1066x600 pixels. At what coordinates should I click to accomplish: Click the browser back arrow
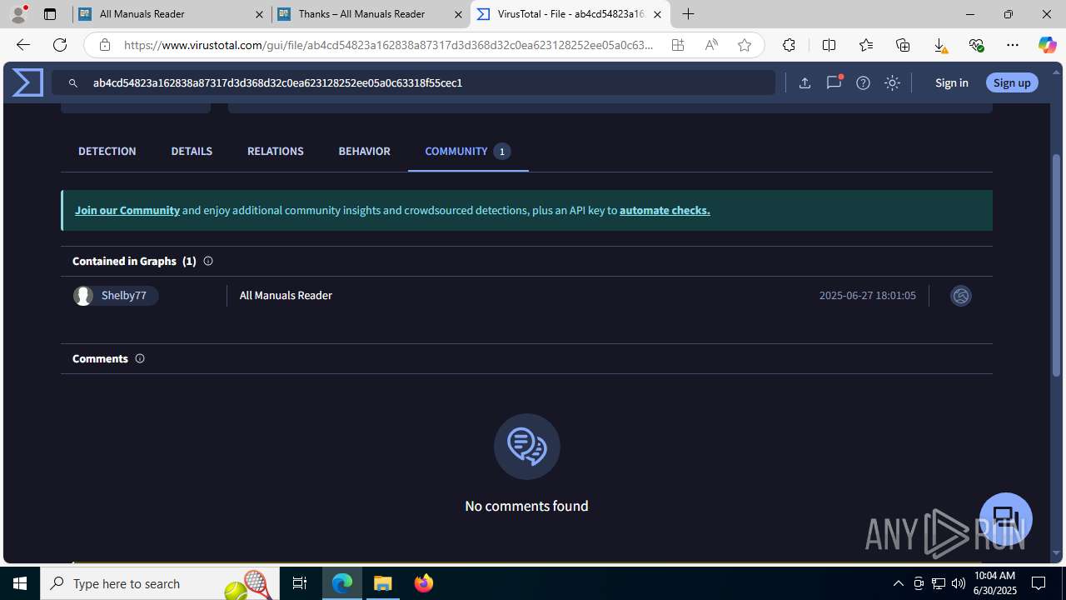point(23,45)
